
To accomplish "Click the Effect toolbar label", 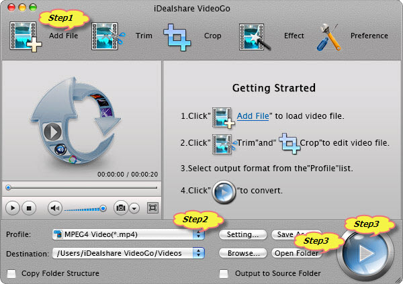I will pyautogui.click(x=294, y=36).
